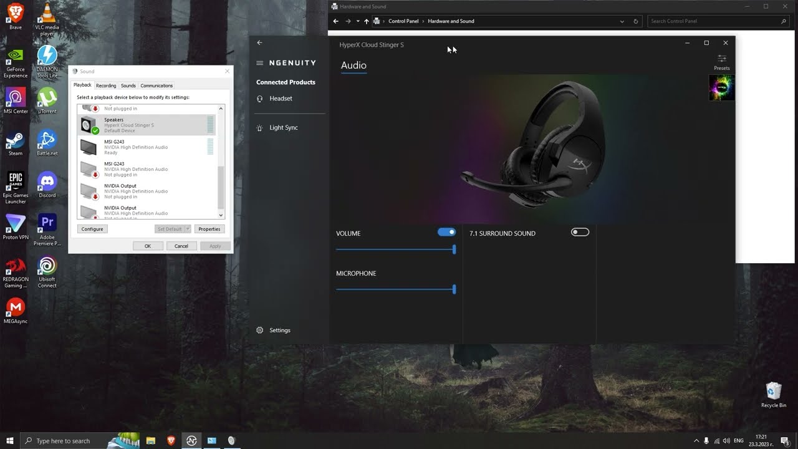Toggle the Volume switch off

(446, 232)
